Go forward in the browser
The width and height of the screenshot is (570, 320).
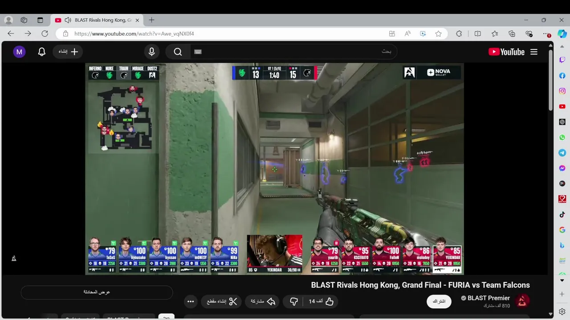[x=28, y=34]
